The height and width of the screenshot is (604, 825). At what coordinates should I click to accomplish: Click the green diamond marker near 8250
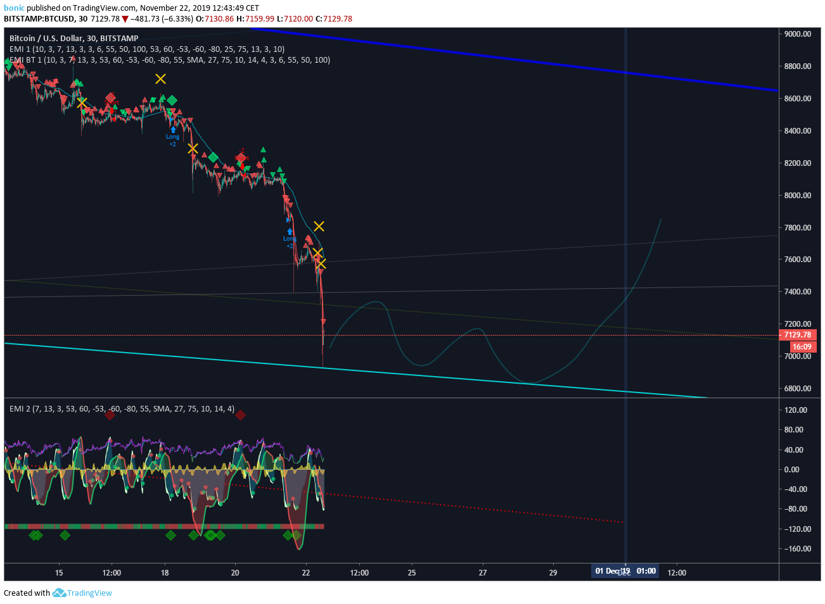click(214, 158)
